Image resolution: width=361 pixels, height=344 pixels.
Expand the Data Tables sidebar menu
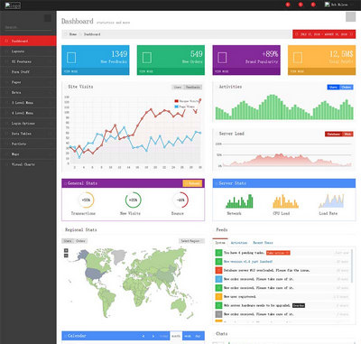point(28,134)
